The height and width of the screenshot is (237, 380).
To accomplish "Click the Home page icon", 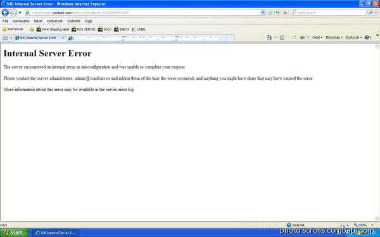I will (x=270, y=37).
